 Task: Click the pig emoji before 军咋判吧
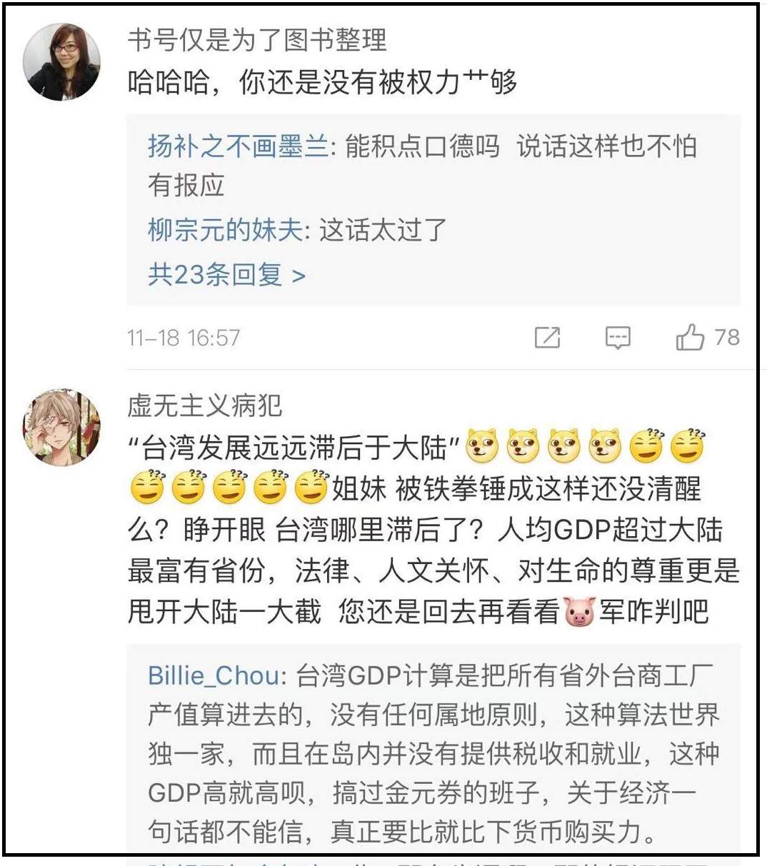pyautogui.click(x=579, y=612)
